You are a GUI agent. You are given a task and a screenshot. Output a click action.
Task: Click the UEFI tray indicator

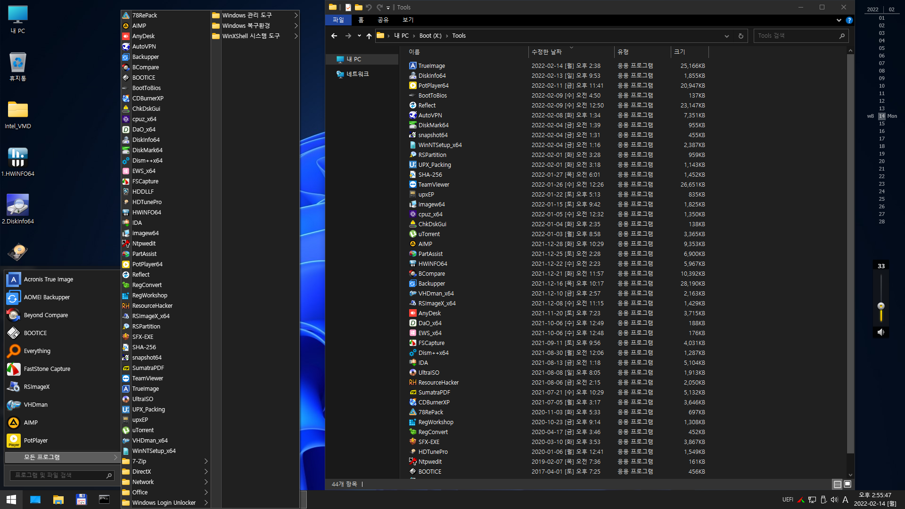(788, 500)
